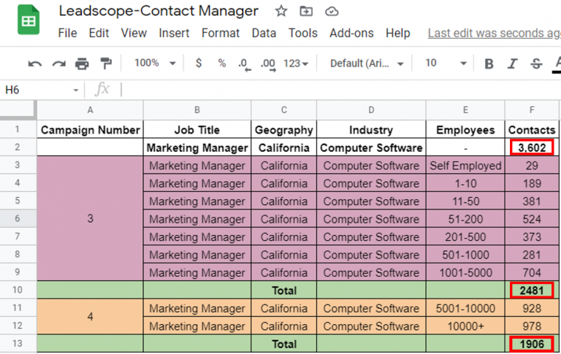
Task: Select the merged campaign 4 cell
Action: 90,317
